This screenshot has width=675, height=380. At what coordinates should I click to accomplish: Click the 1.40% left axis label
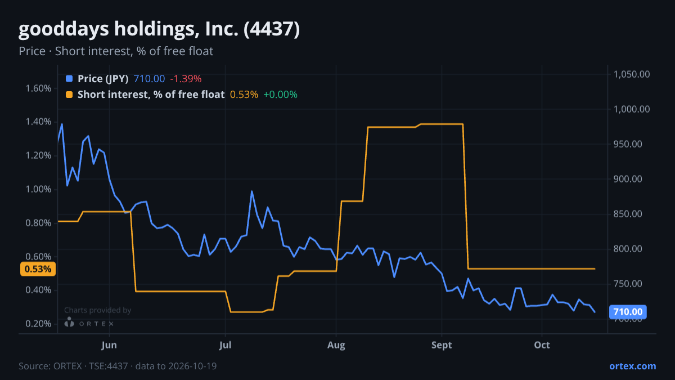coord(38,122)
